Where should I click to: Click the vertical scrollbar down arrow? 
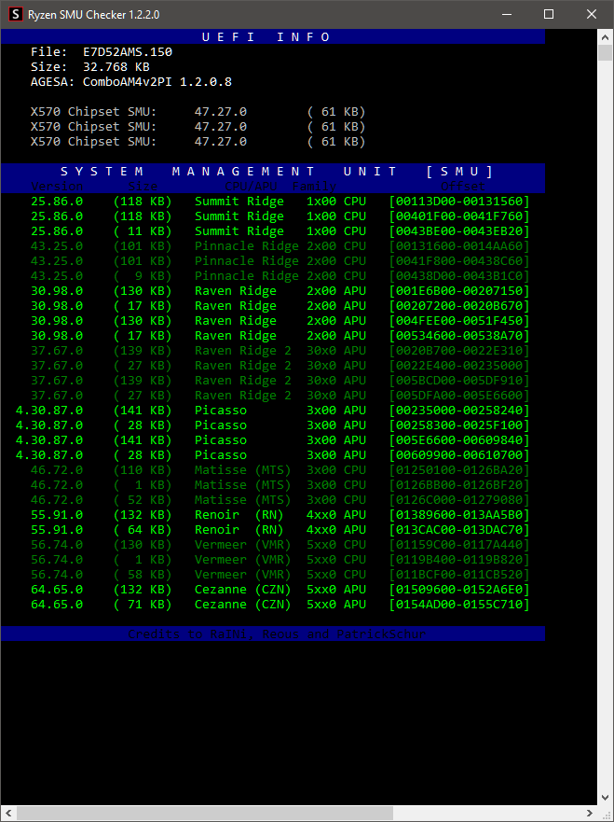605,798
